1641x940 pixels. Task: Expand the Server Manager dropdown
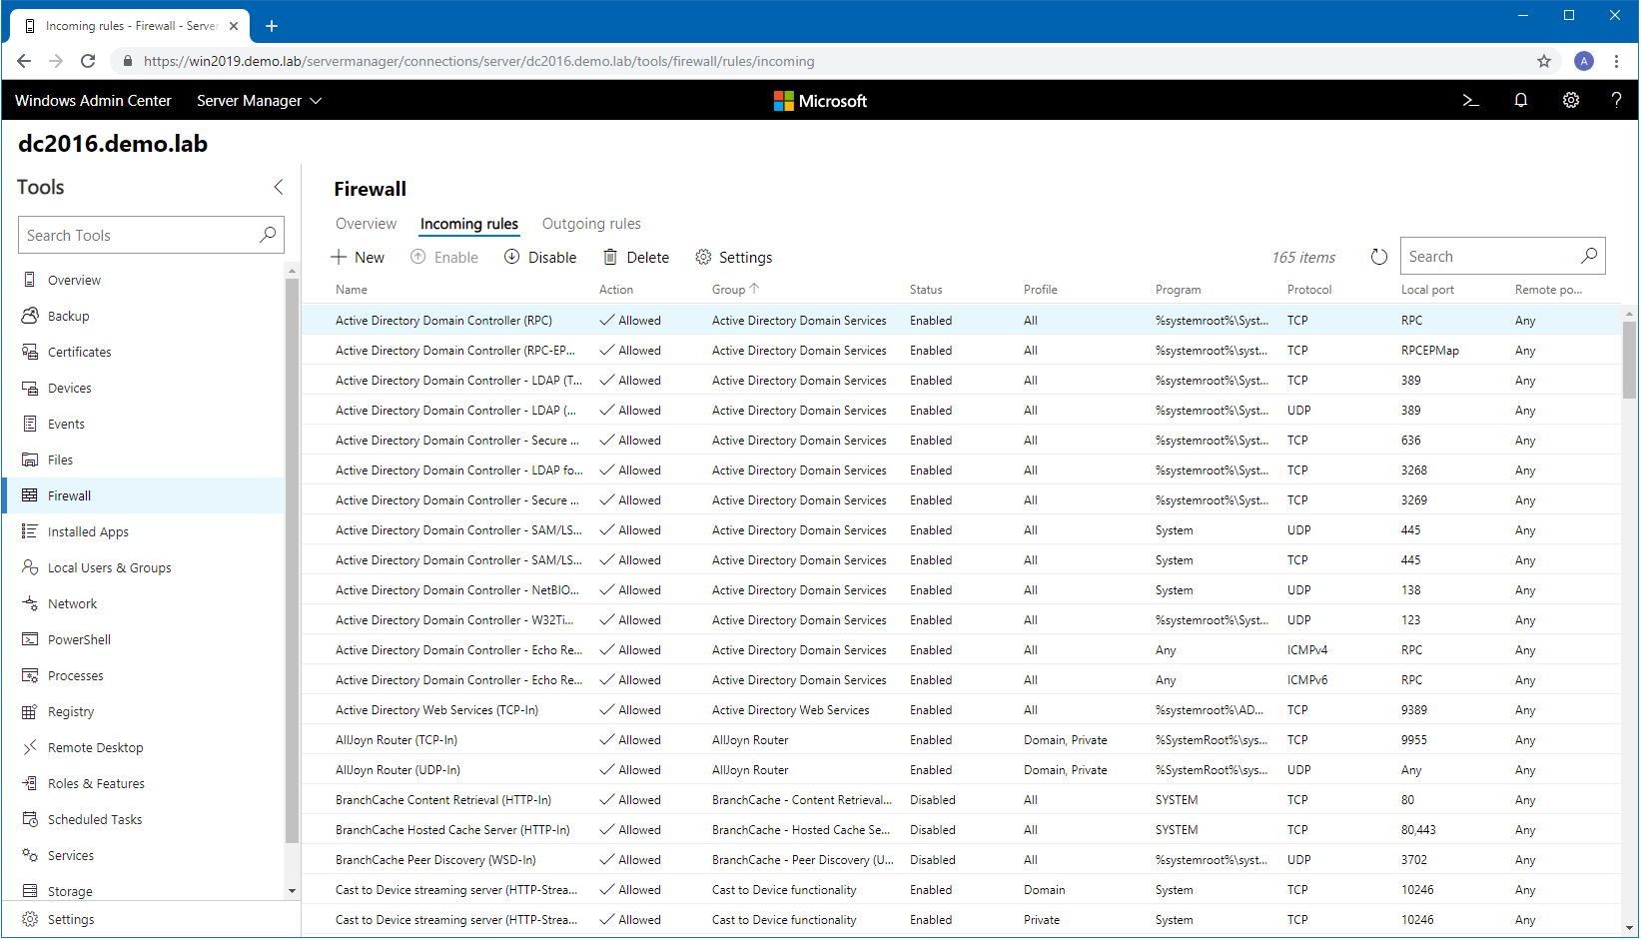click(259, 101)
